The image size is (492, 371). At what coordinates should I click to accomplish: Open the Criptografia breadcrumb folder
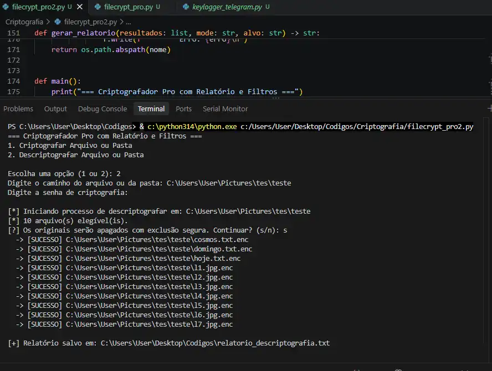24,22
